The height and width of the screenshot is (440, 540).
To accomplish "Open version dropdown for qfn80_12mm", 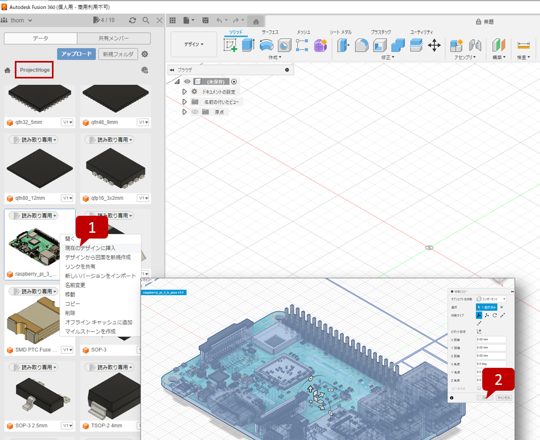I will (x=67, y=198).
